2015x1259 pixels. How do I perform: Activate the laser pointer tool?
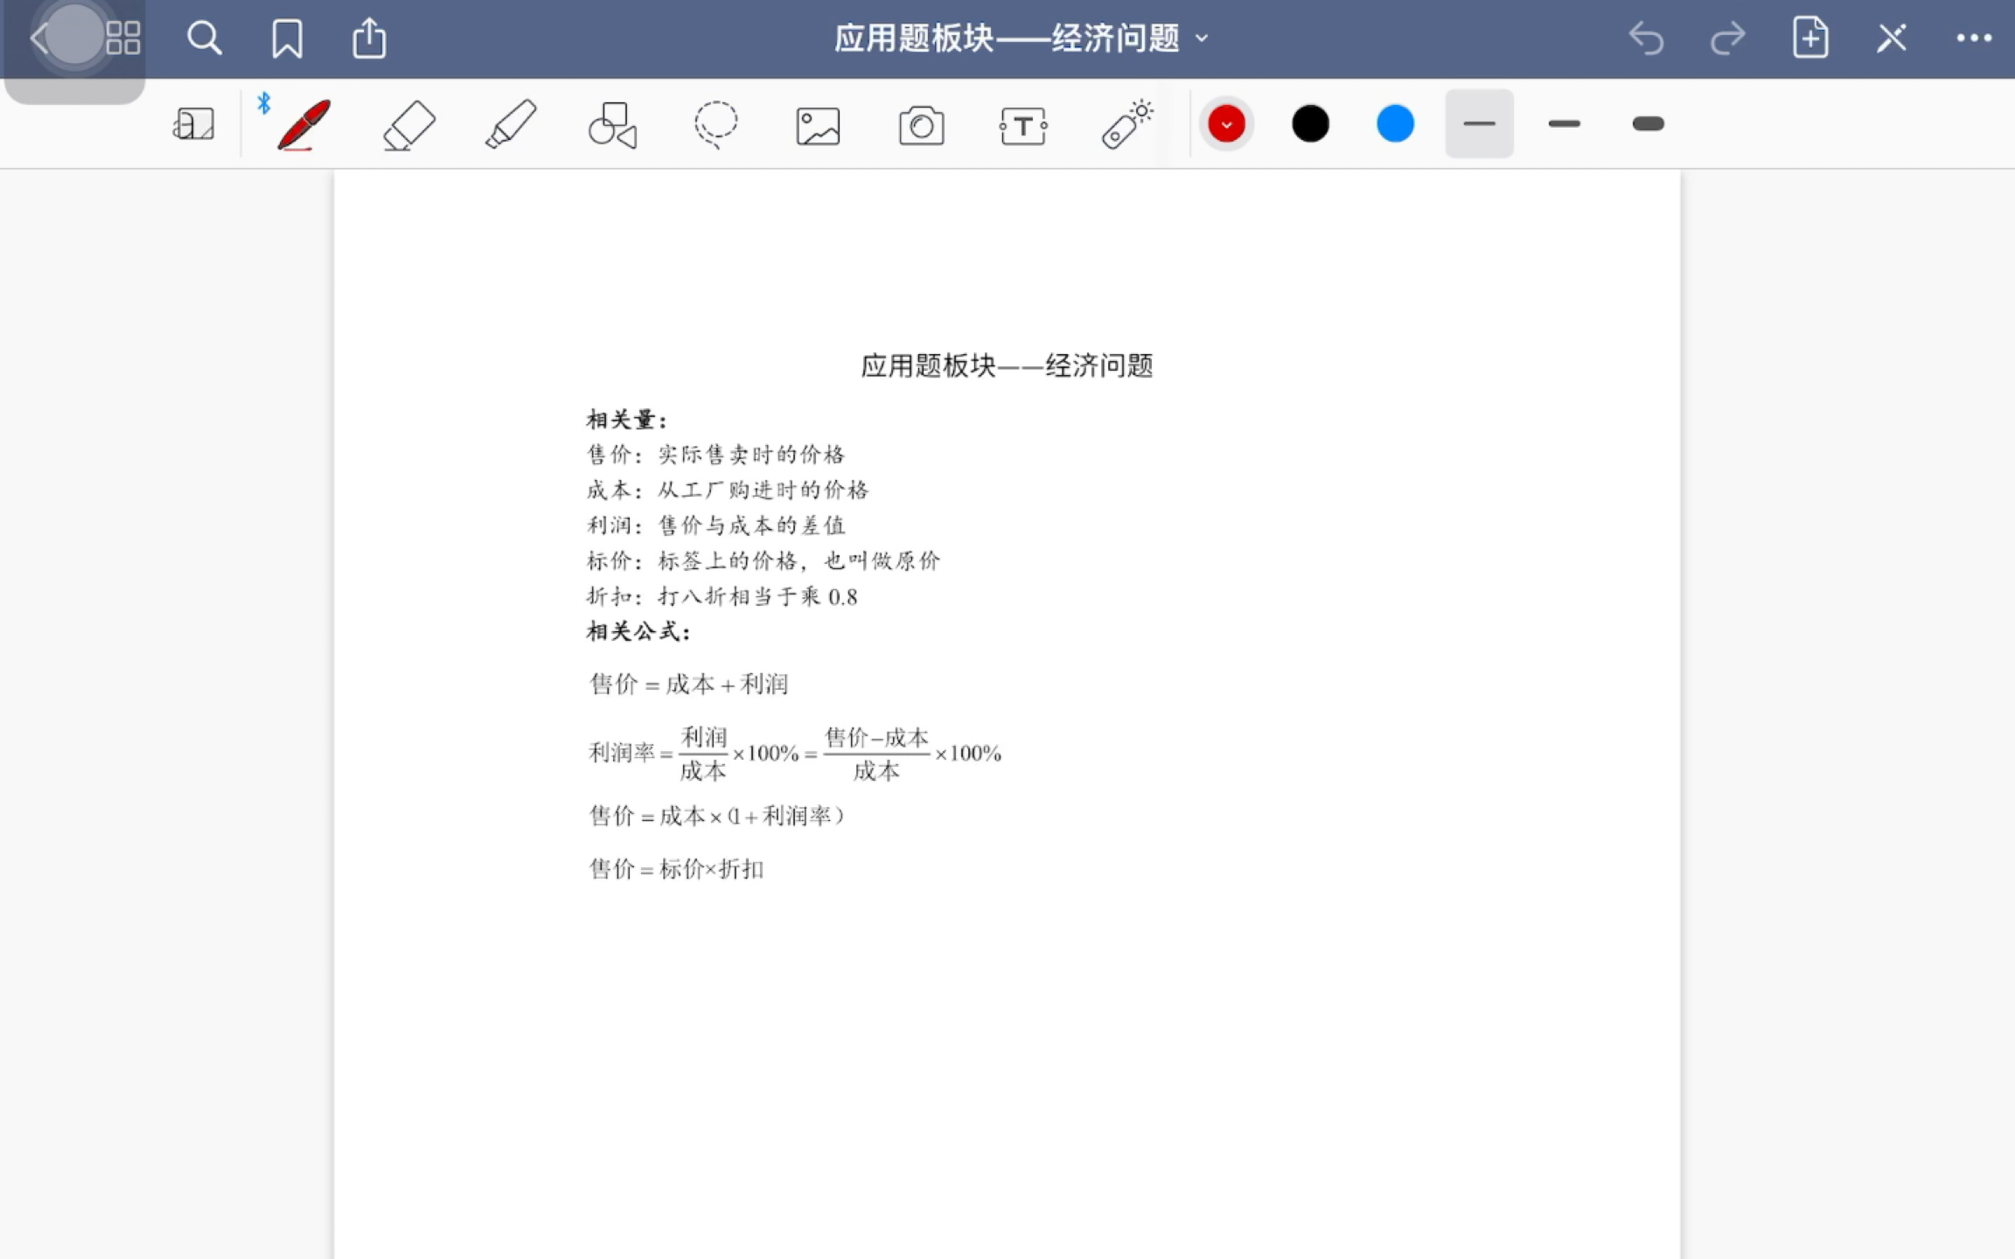(1126, 124)
